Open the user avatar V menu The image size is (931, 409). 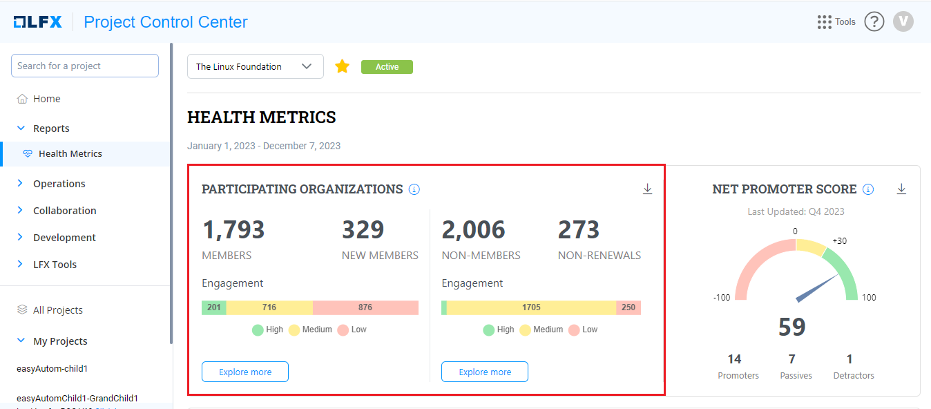pos(903,22)
